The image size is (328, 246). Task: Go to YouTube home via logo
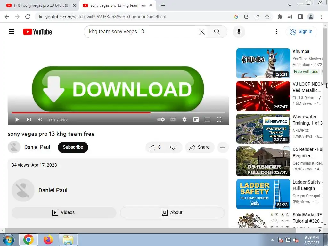coord(37,32)
